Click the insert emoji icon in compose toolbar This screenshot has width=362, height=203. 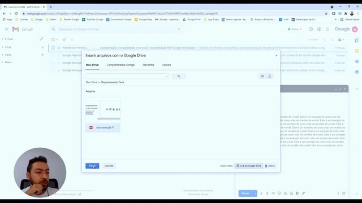pyautogui.click(x=279, y=193)
